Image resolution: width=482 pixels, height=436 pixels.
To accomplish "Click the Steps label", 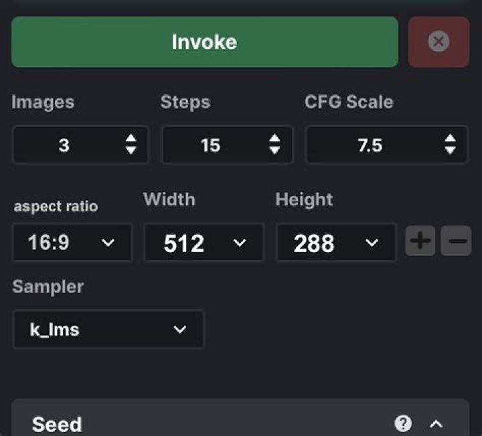I will pos(185,102).
